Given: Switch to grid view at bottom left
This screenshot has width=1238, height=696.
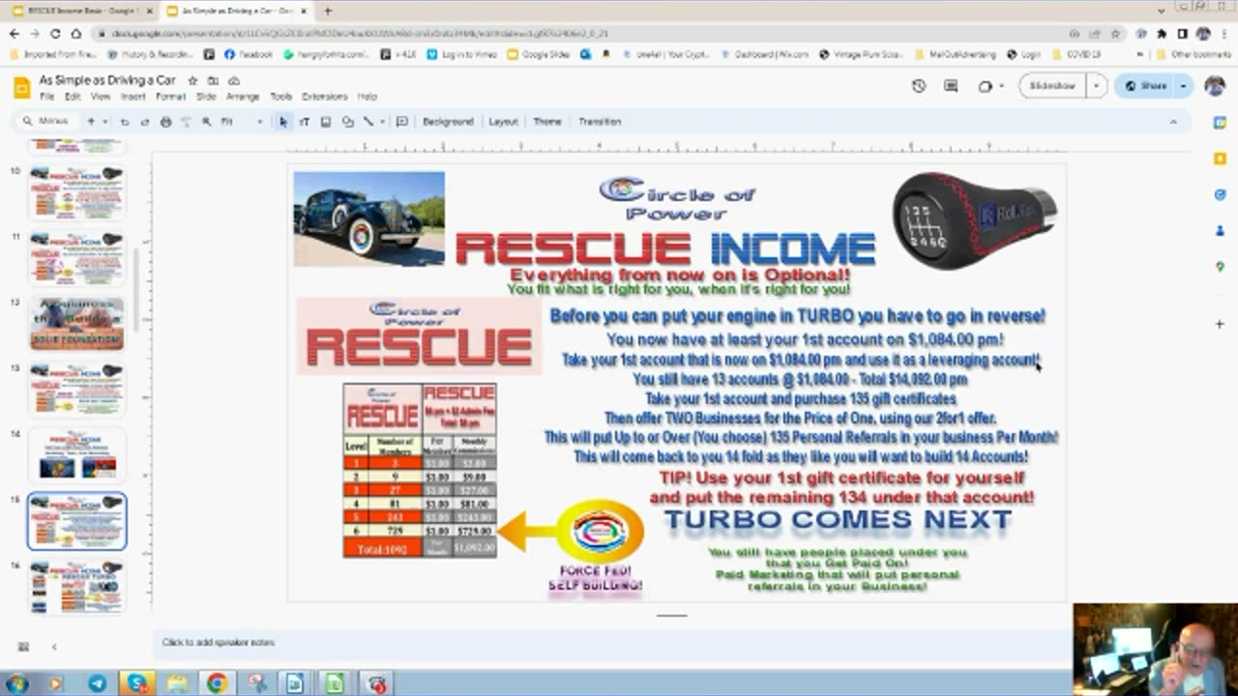Looking at the screenshot, I should [x=23, y=647].
